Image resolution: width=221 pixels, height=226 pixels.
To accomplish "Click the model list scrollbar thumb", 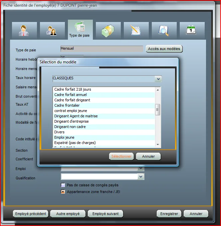I will [157, 110].
